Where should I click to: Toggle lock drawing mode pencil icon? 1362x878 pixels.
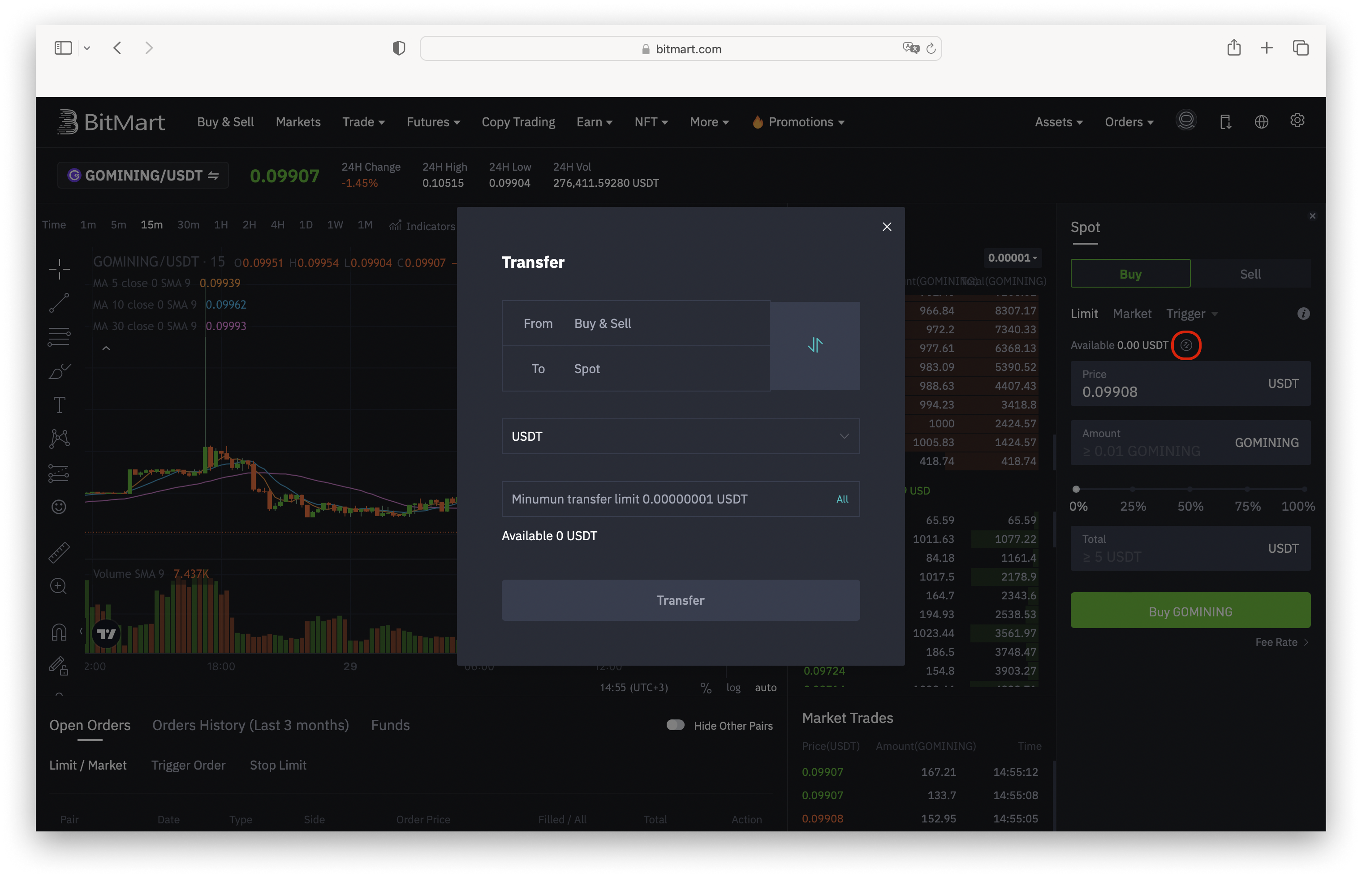pyautogui.click(x=59, y=665)
